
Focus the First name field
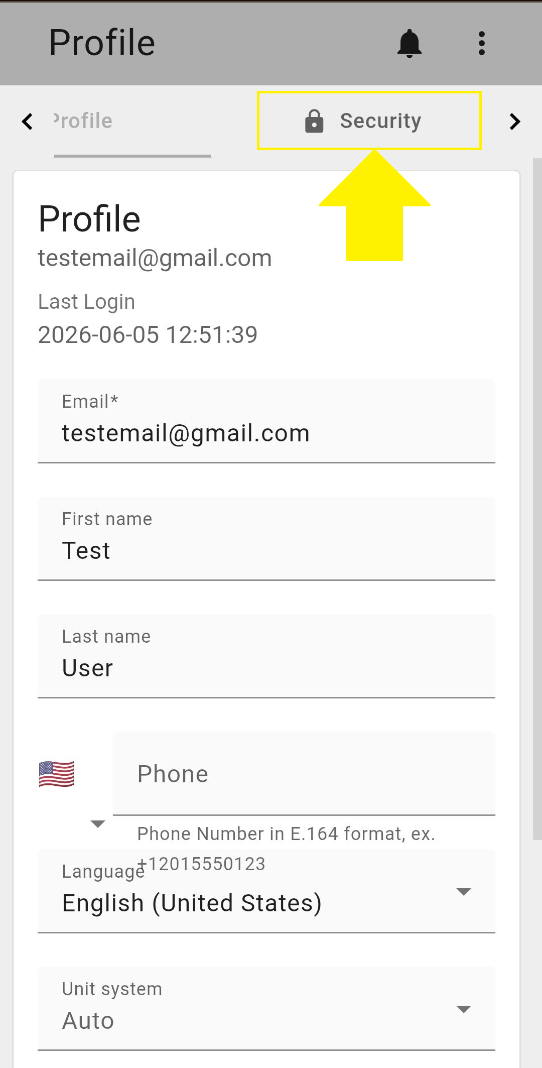click(x=266, y=539)
